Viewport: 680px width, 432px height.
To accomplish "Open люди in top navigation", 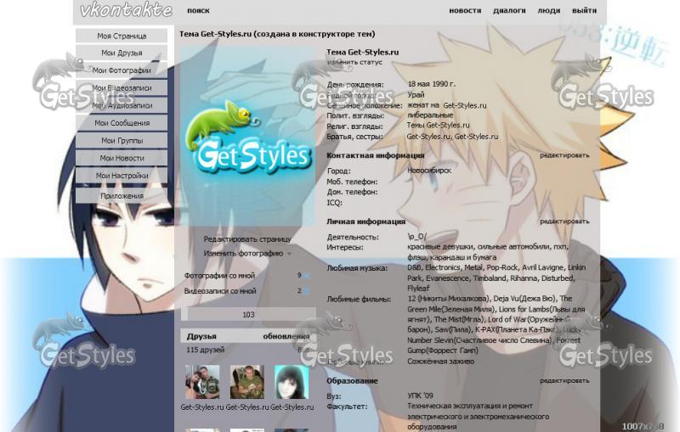I will point(548,10).
